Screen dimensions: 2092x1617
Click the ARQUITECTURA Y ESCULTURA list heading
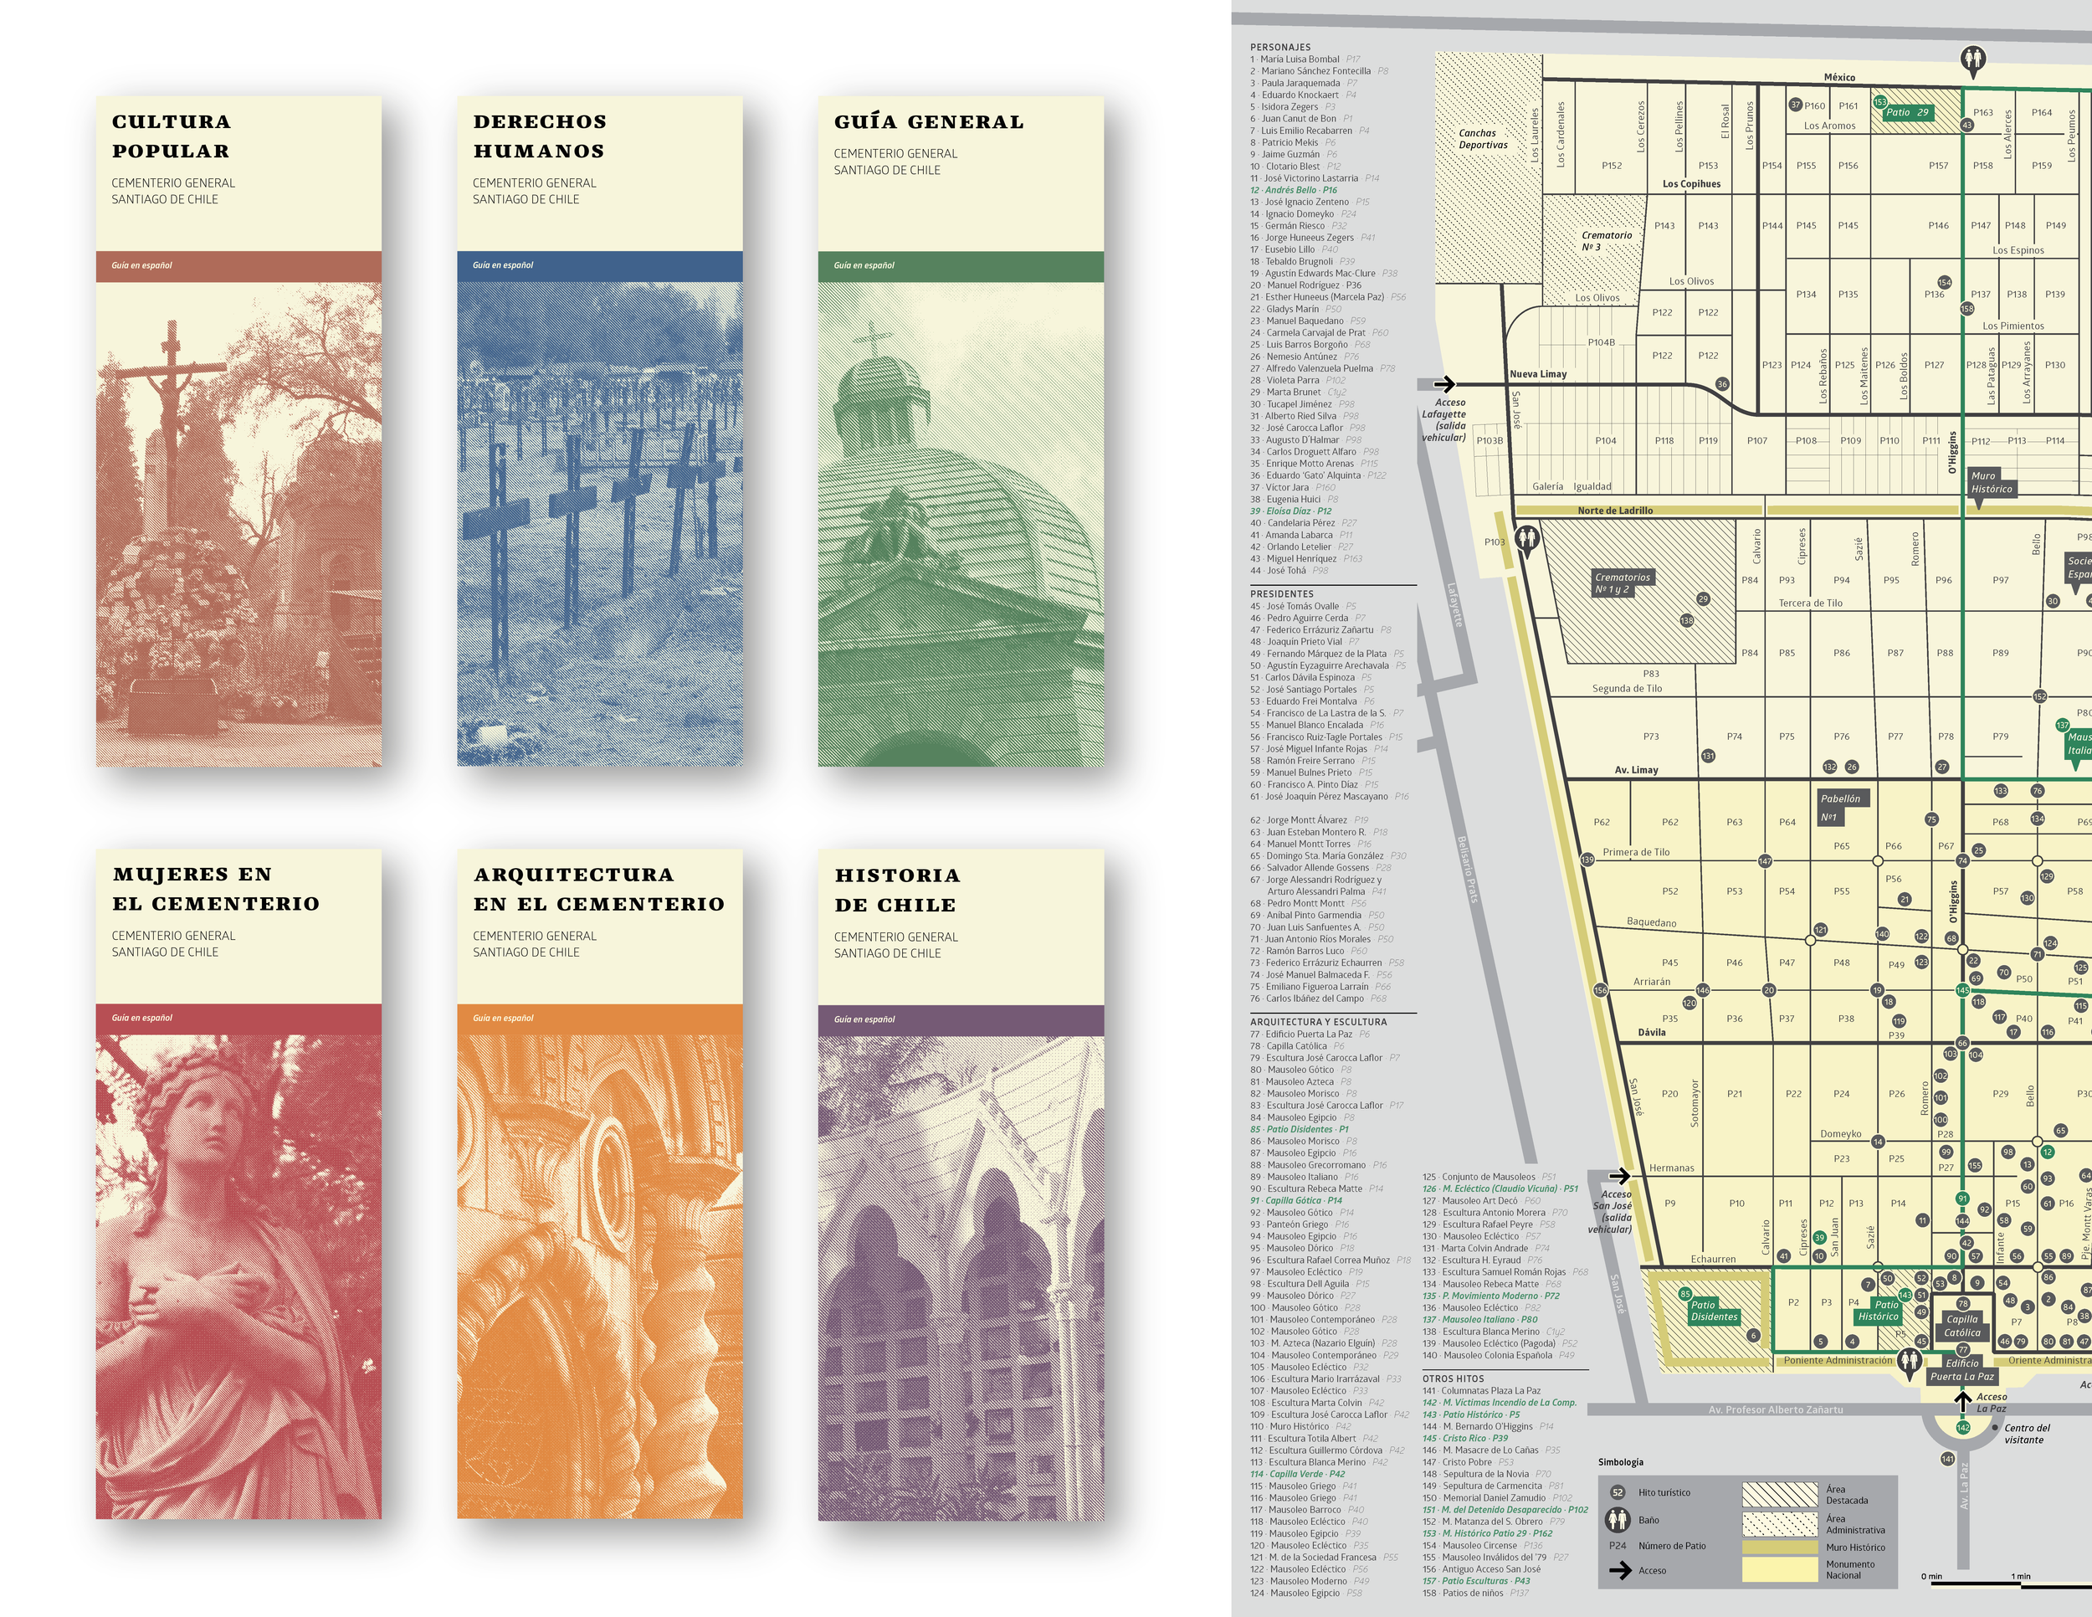click(x=1318, y=1022)
